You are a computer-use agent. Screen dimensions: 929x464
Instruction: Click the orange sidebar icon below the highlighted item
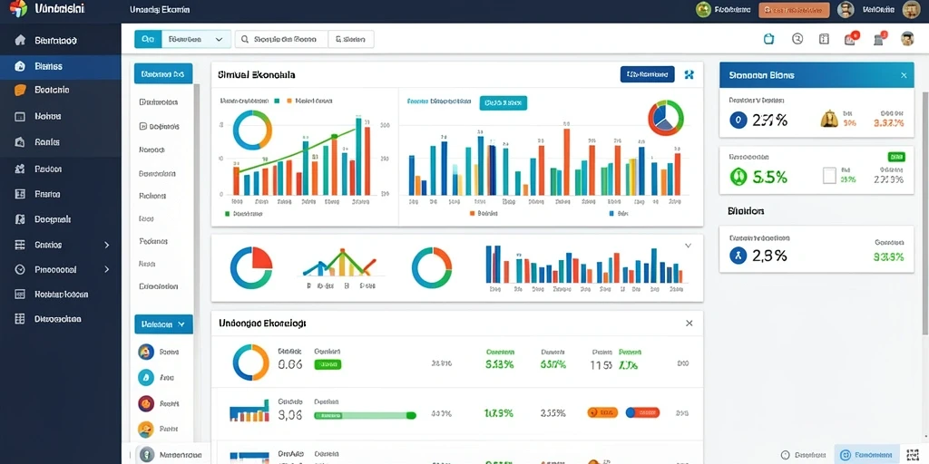click(x=20, y=90)
